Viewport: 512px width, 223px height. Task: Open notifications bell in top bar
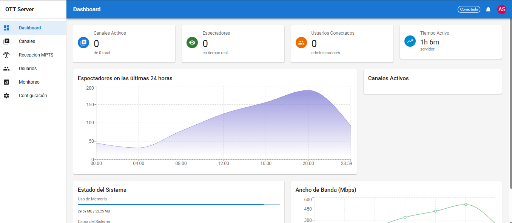point(488,9)
